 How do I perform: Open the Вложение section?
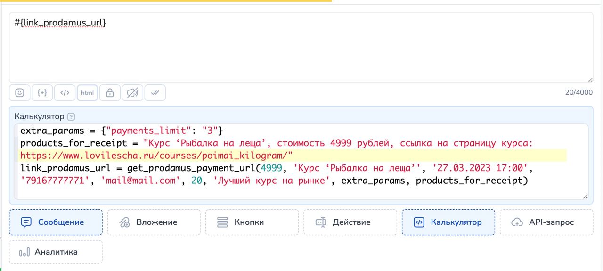pos(154,222)
